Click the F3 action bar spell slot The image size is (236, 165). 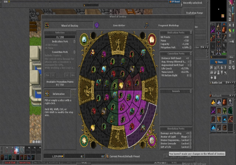click(x=16, y=150)
